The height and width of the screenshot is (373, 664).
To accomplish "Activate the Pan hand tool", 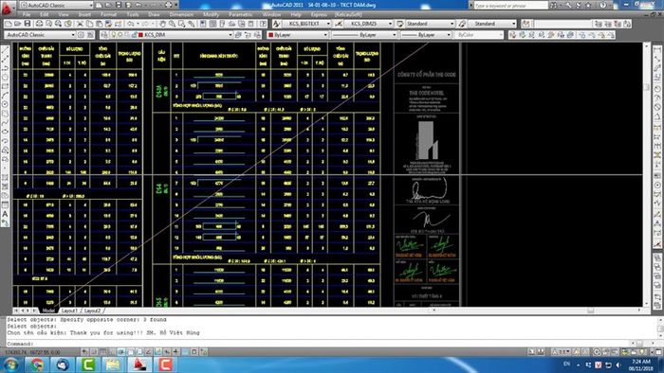I will [x=163, y=24].
